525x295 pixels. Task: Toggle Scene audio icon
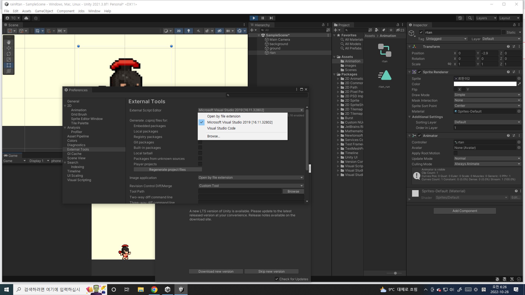pos(199,31)
